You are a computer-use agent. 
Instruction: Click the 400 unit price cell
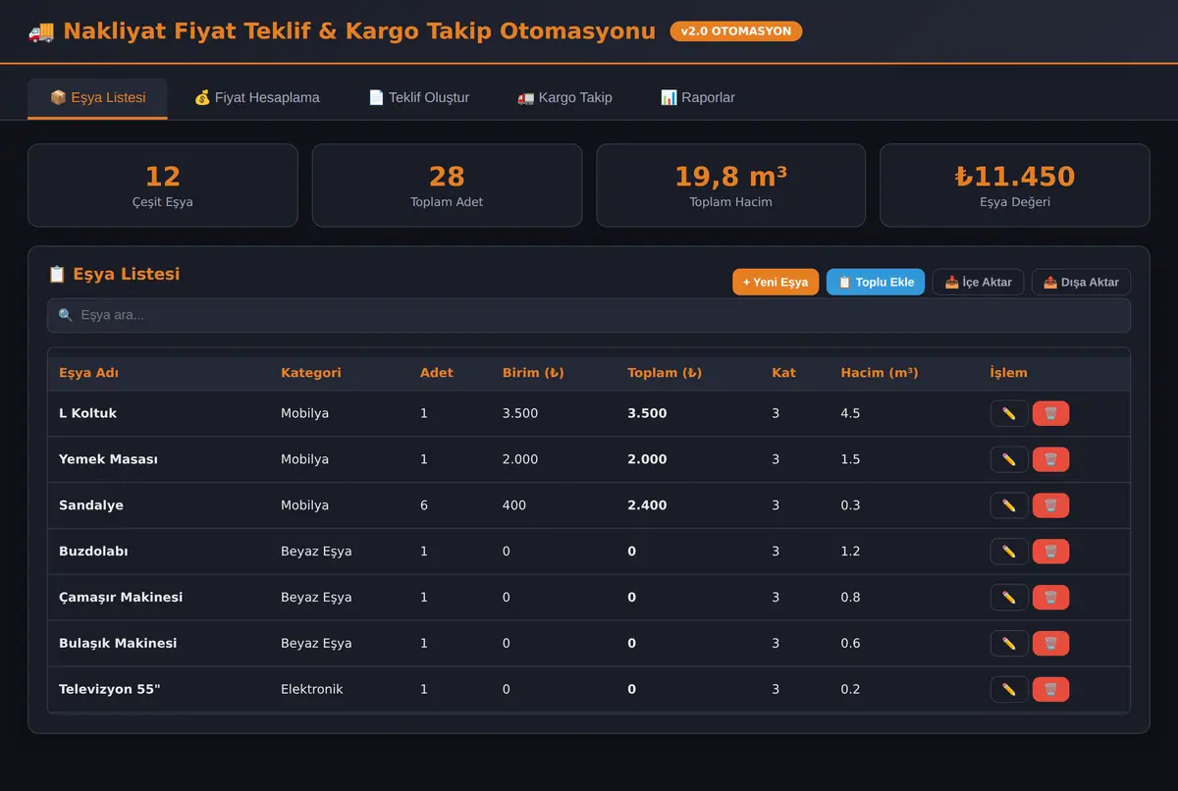[514, 505]
